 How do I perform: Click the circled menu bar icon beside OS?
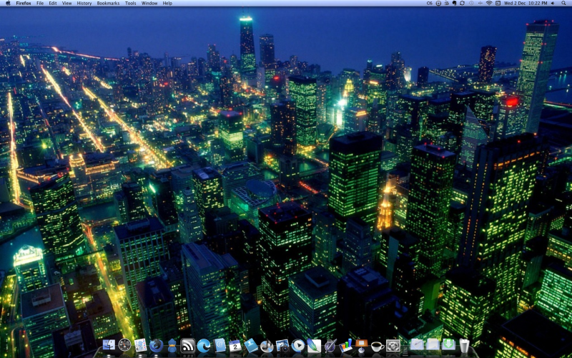pos(438,3)
